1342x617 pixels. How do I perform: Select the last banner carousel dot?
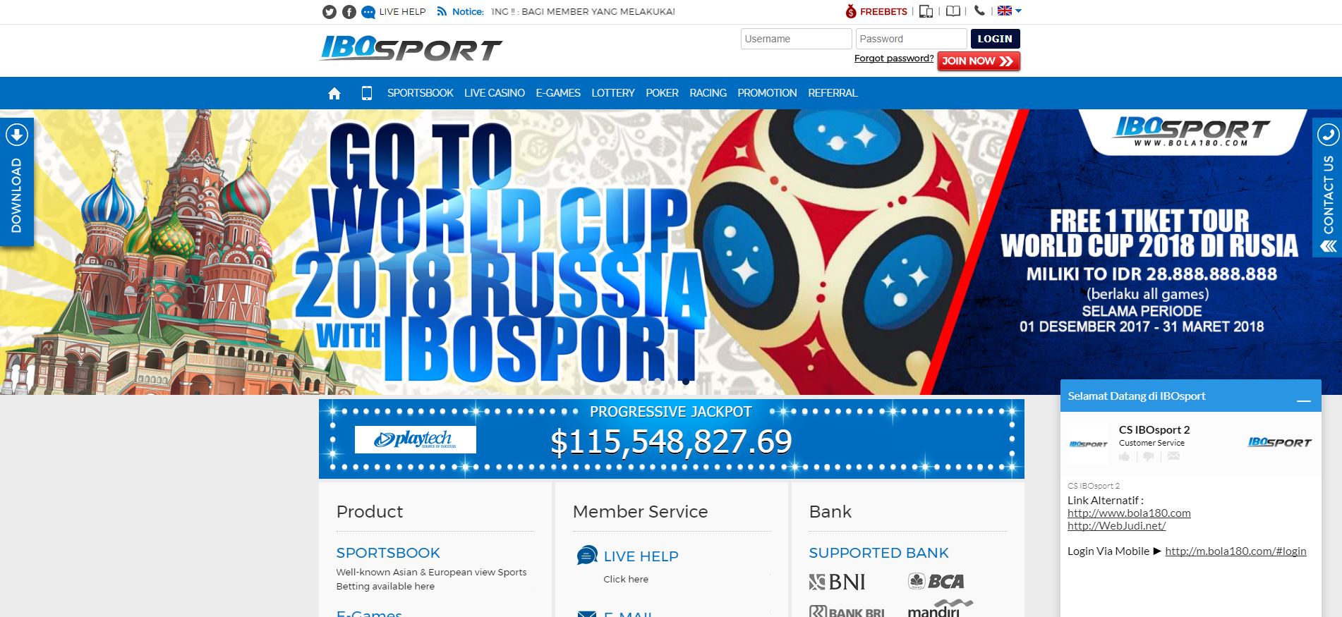pyautogui.click(x=686, y=381)
